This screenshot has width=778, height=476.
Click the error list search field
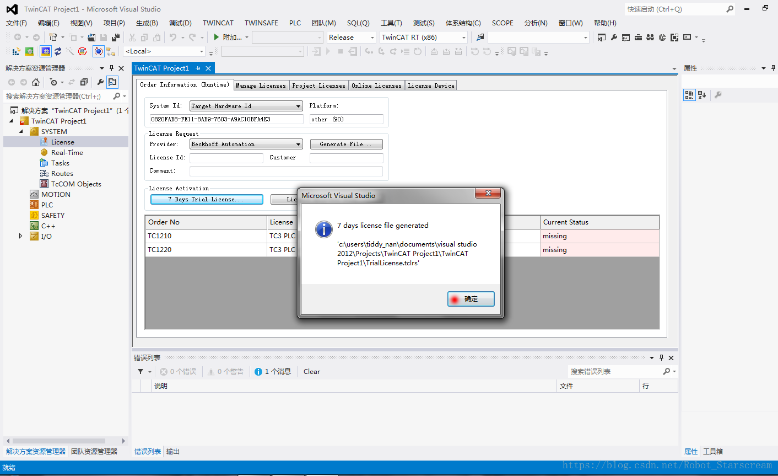tap(614, 371)
